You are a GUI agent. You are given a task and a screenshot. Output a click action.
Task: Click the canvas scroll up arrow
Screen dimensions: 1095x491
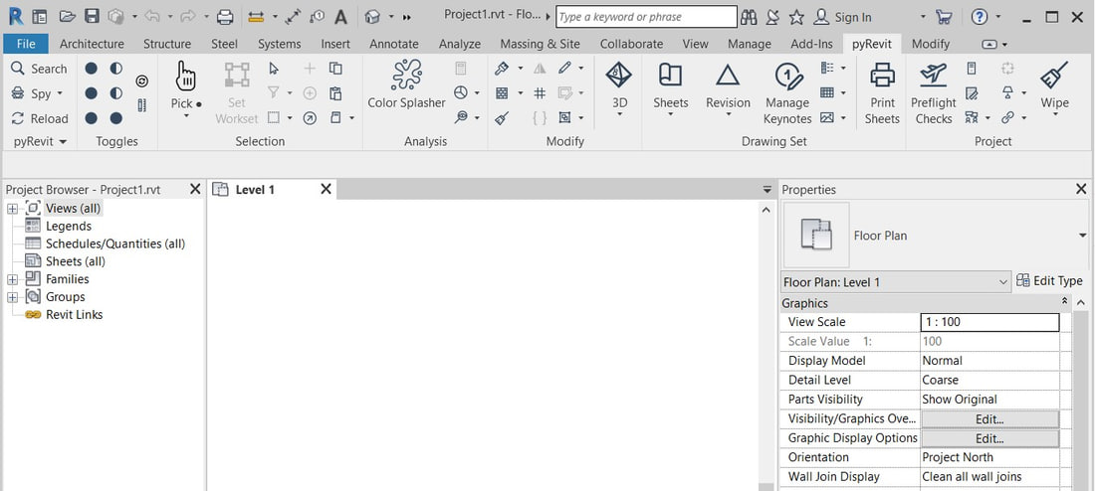[x=766, y=210]
